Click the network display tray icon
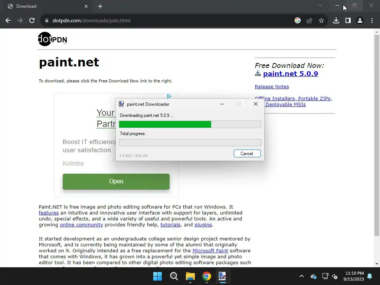 [325, 276]
